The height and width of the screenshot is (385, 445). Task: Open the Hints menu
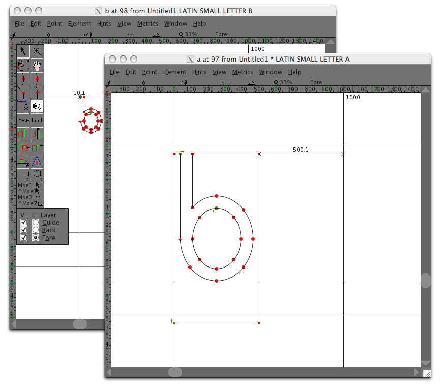pos(199,72)
